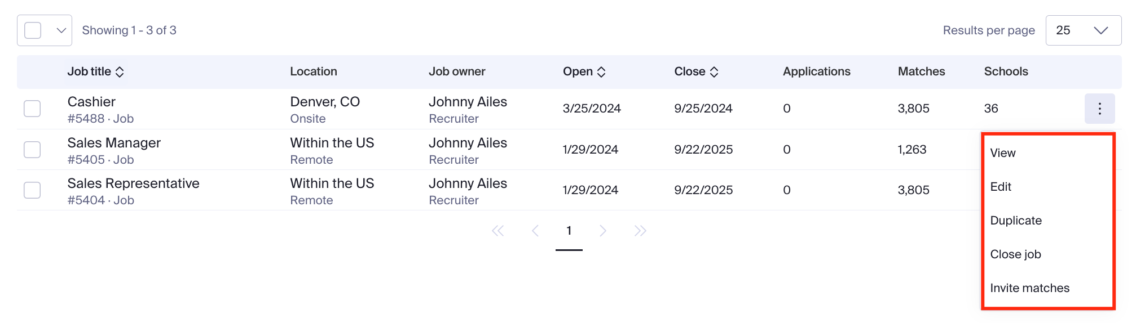Select Invite matches menu option
This screenshot has width=1136, height=323.
(1029, 288)
